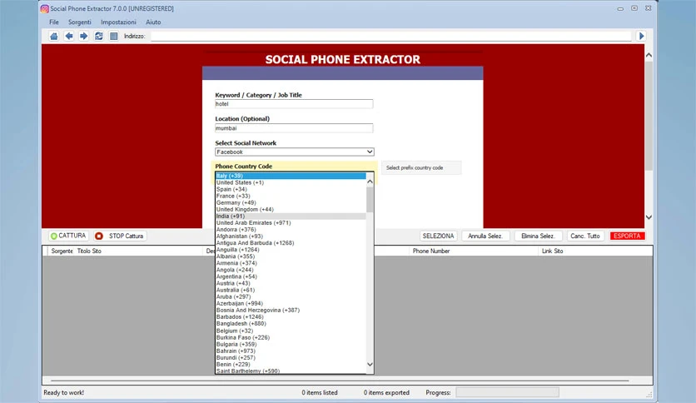Select United Kingdom (+44) option
This screenshot has height=403, width=696.
[291, 209]
